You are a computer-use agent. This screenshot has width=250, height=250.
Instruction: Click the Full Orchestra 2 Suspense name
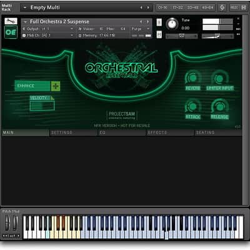click(59, 22)
